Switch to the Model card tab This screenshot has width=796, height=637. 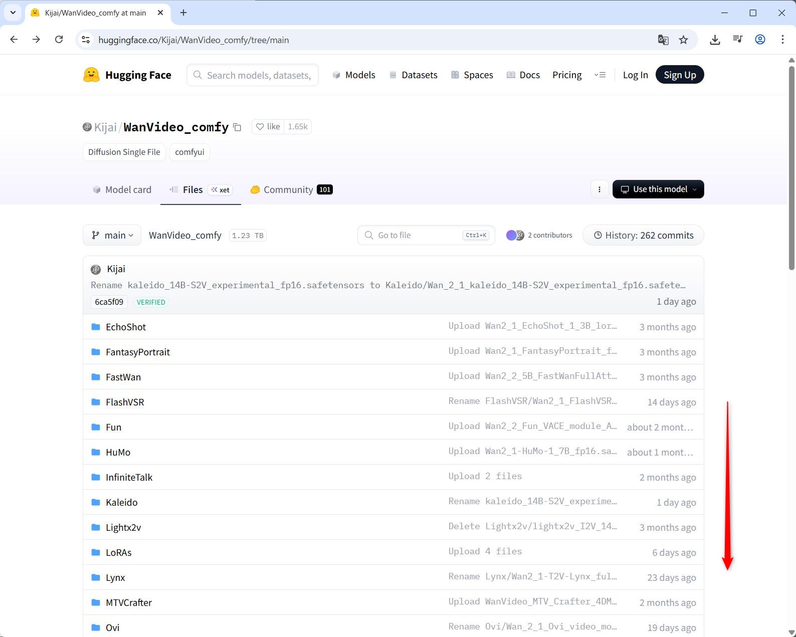point(122,190)
